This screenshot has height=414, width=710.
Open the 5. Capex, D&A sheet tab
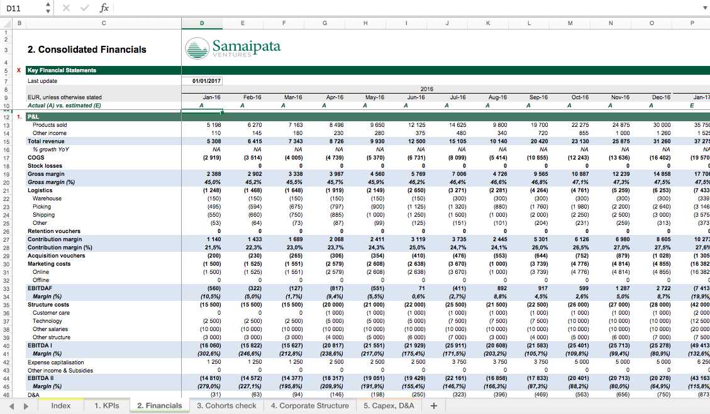(389, 406)
